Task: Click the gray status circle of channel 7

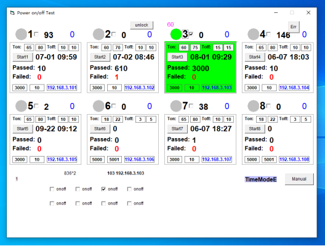Action: [x=176, y=106]
